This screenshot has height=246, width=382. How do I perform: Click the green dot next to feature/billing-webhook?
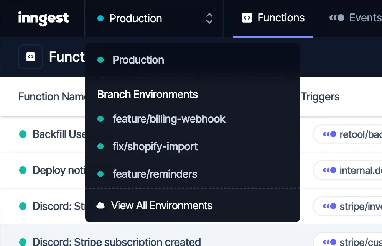pos(100,119)
